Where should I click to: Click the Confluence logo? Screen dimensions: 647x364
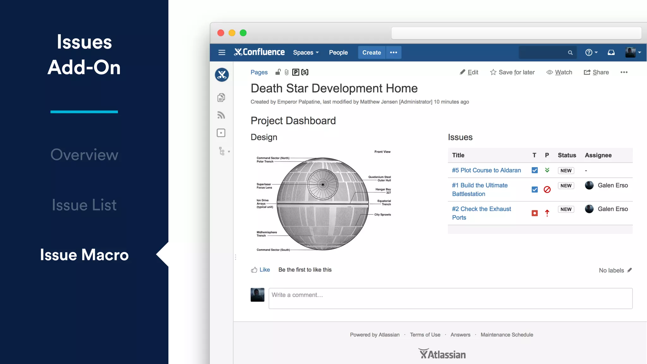tap(259, 52)
